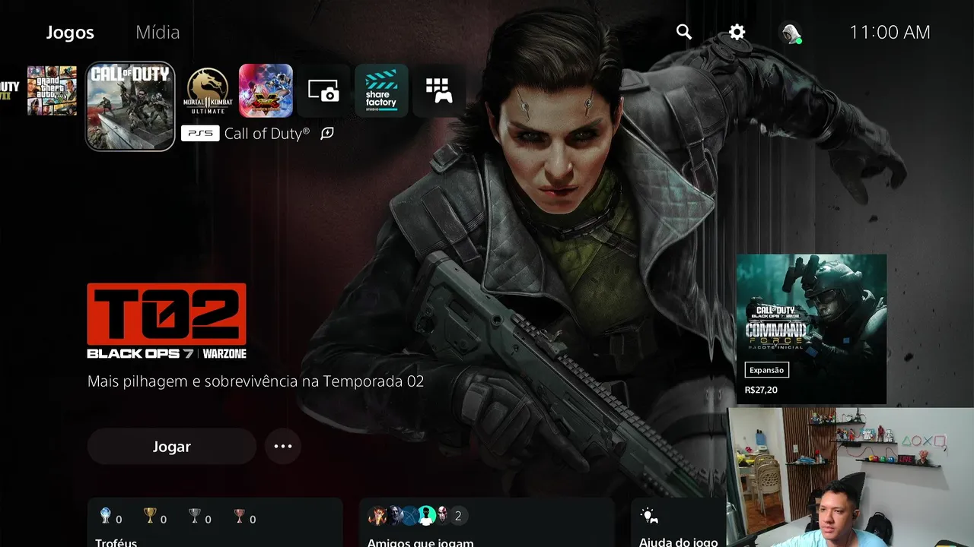Click the R$27,20 price

761,390
